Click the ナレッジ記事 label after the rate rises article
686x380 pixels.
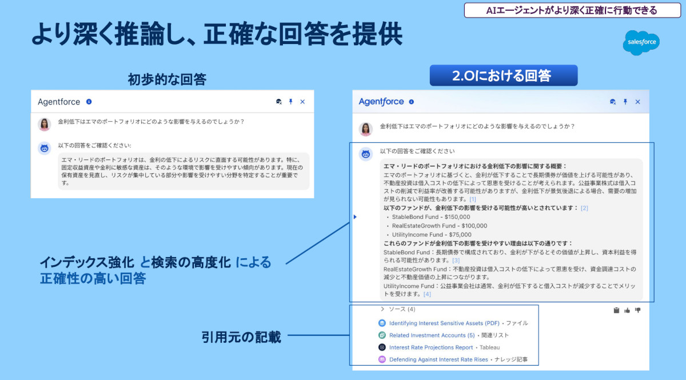tap(511, 359)
